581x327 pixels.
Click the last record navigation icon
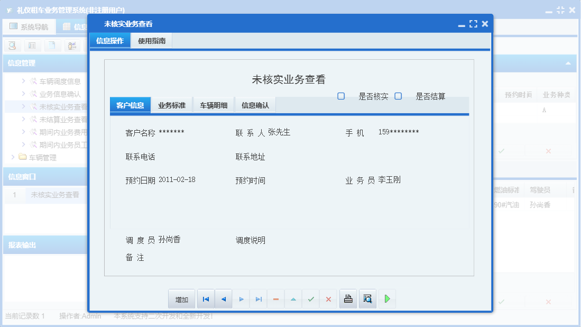[x=259, y=299]
